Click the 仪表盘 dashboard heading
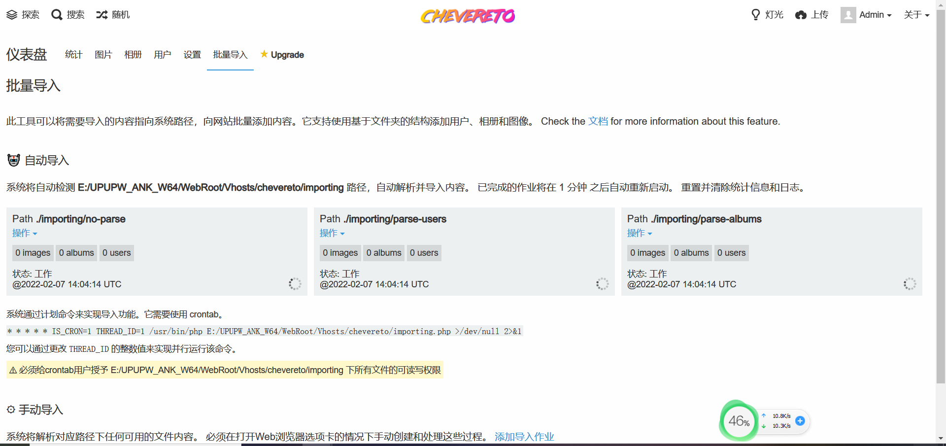 click(27, 54)
